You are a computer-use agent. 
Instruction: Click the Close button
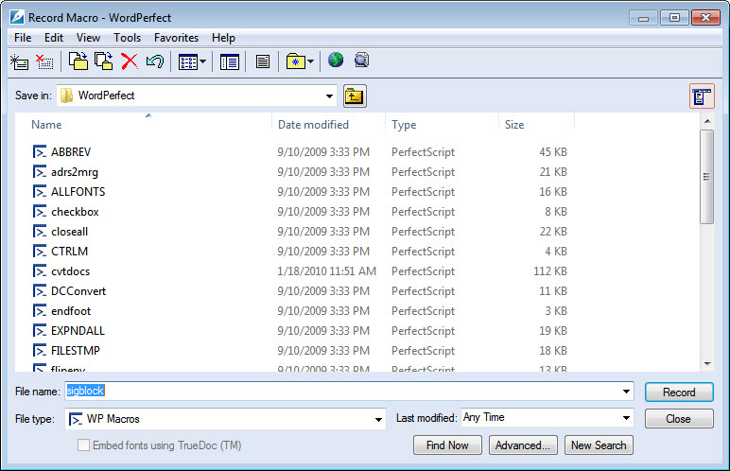679,419
